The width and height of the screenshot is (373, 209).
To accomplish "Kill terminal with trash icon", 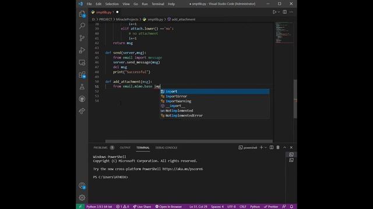I will [x=278, y=147].
